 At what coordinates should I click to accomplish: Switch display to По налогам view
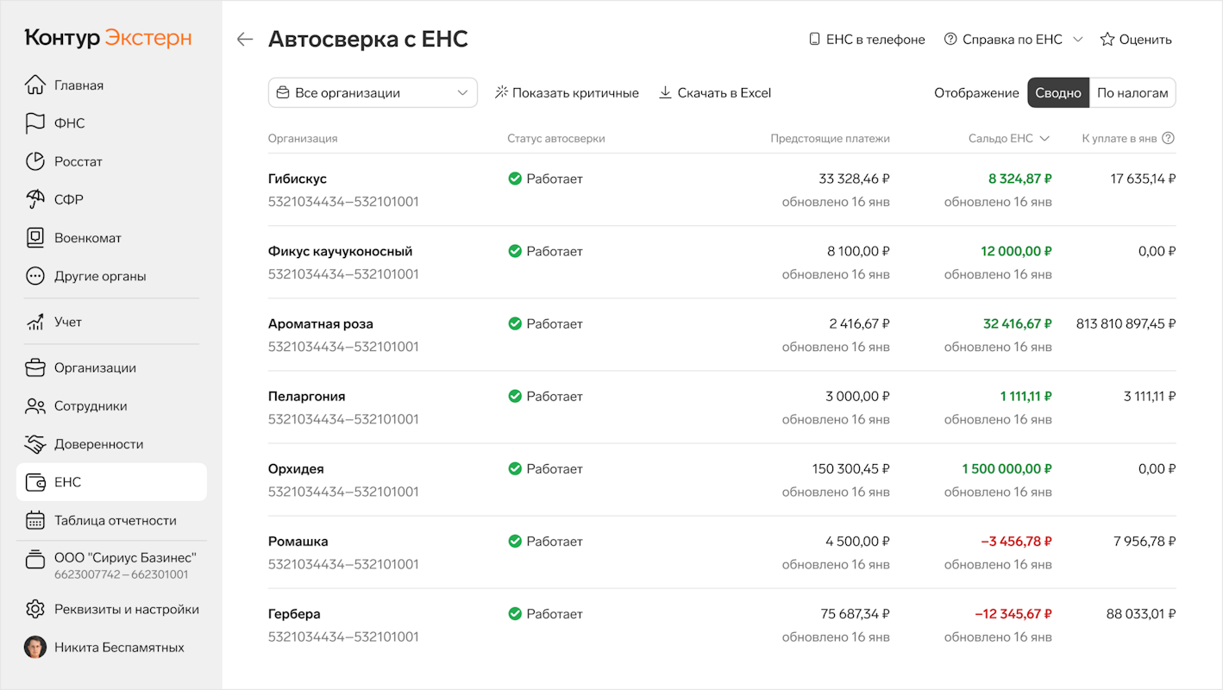click(1132, 93)
